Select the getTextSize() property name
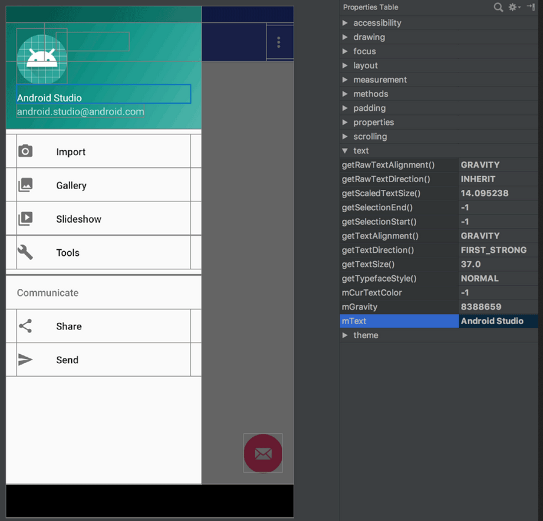Viewport: 543px width, 521px height. (368, 264)
